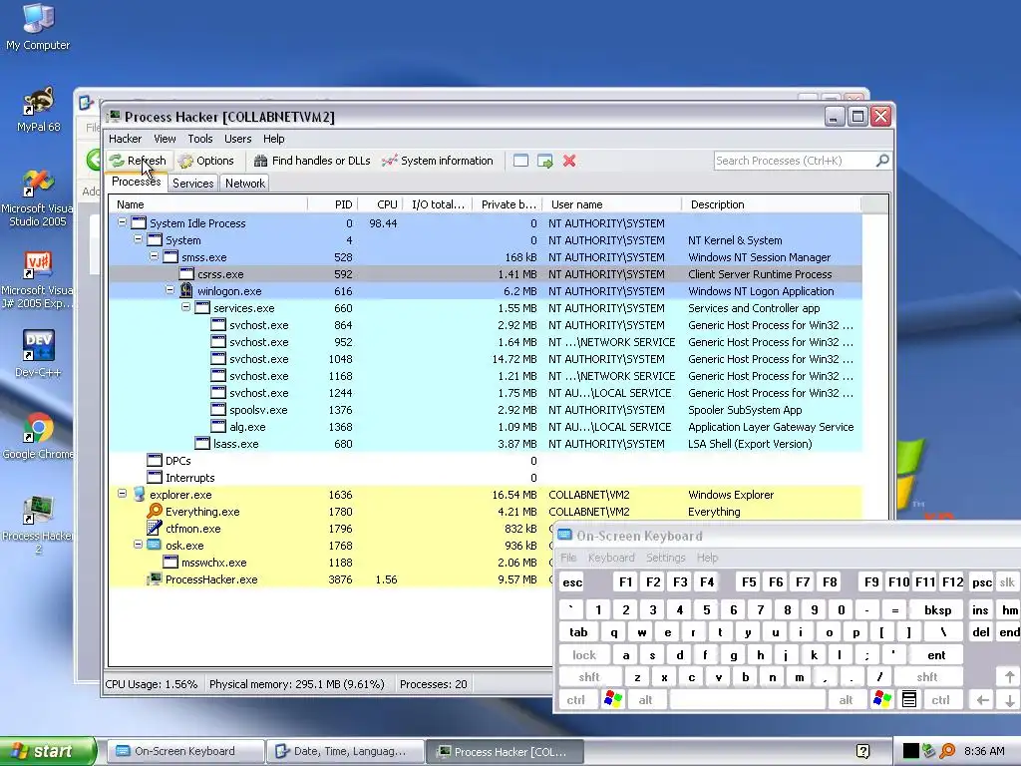Click the magnifier icon in the search box

pos(882,161)
